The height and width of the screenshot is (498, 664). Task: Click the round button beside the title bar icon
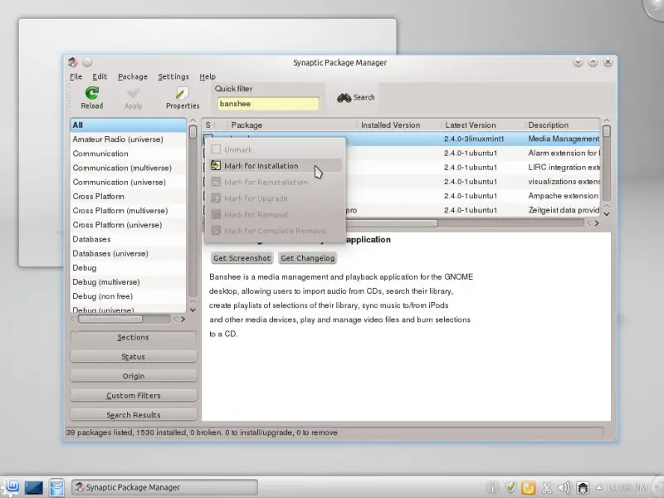[x=87, y=62]
